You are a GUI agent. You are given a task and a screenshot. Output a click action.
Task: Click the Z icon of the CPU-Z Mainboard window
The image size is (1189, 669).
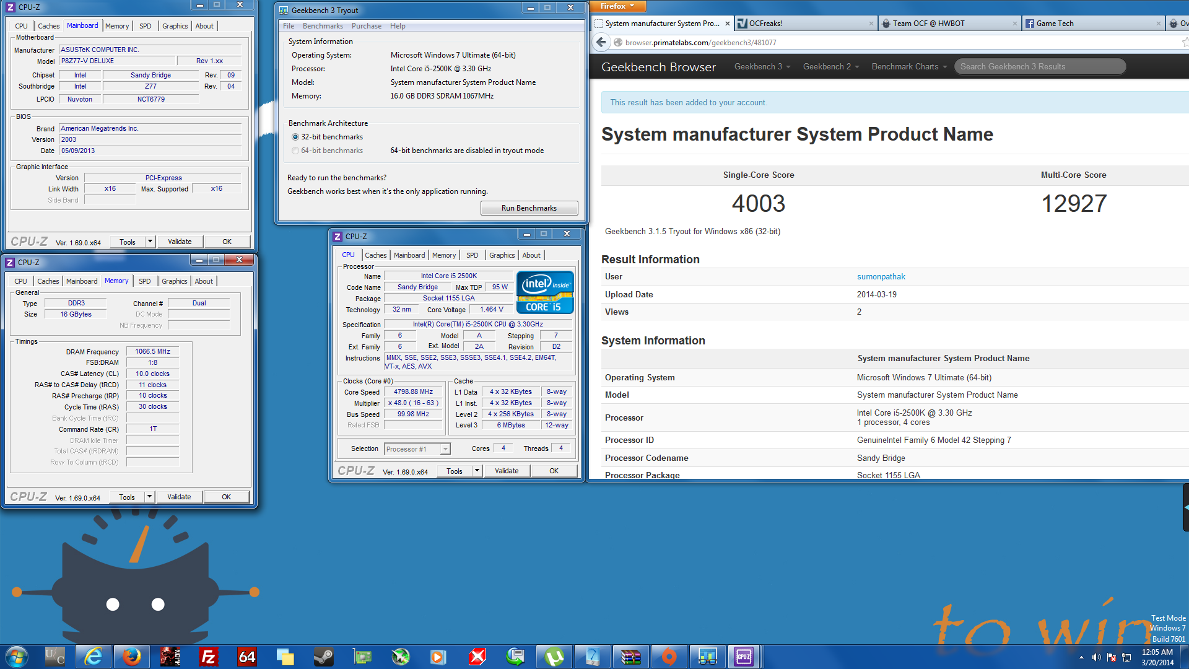(x=11, y=7)
